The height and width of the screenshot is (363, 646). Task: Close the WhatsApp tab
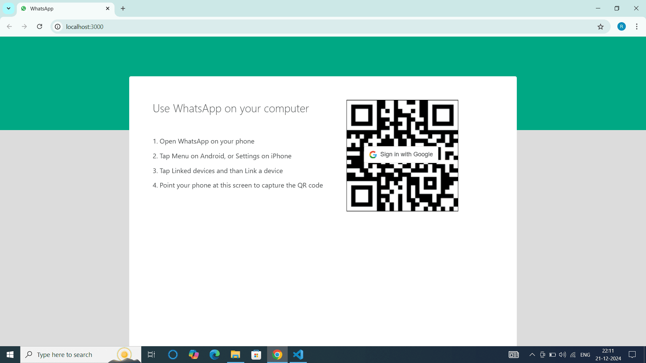point(108,8)
